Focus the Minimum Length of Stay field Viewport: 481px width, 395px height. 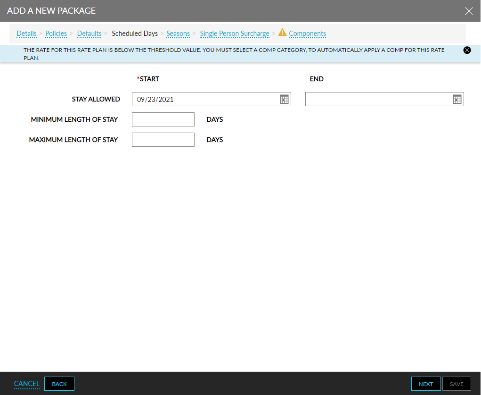(x=163, y=119)
